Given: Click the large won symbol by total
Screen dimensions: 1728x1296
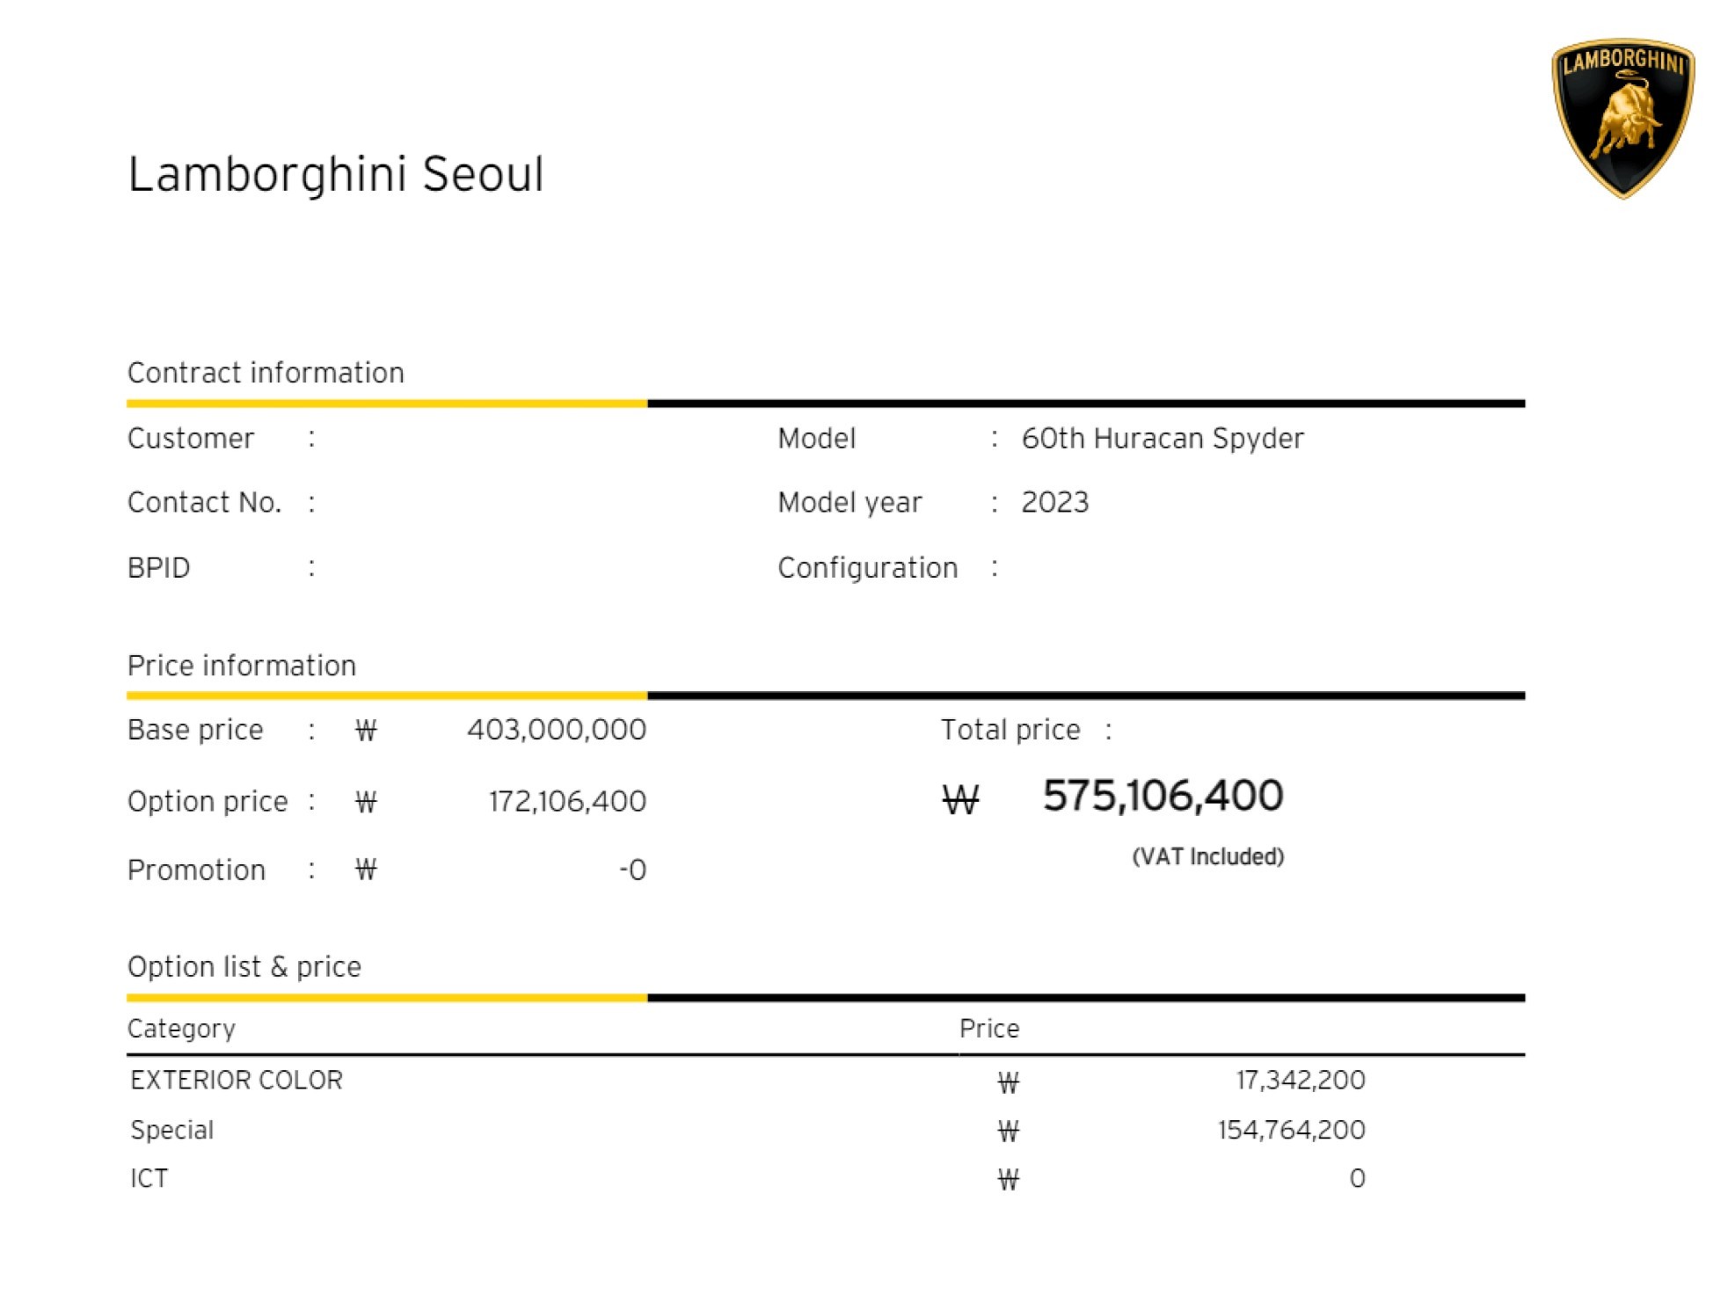Looking at the screenshot, I should [959, 799].
